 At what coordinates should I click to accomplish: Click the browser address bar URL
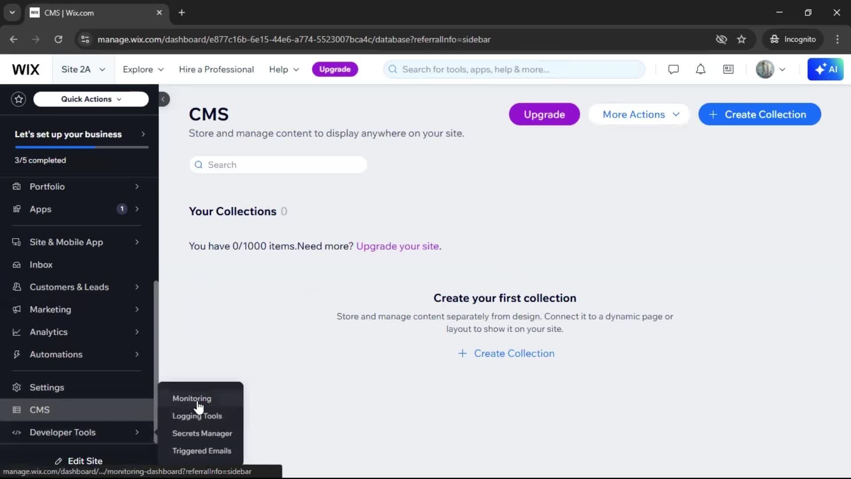point(294,39)
